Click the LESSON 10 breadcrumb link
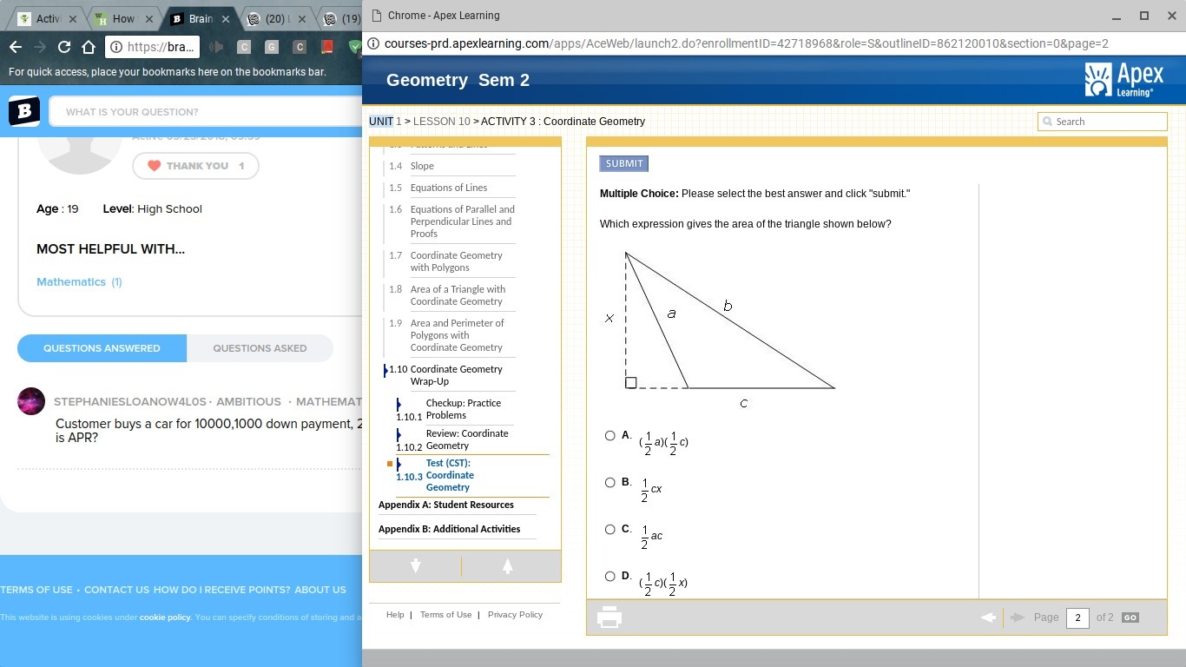 coord(442,122)
